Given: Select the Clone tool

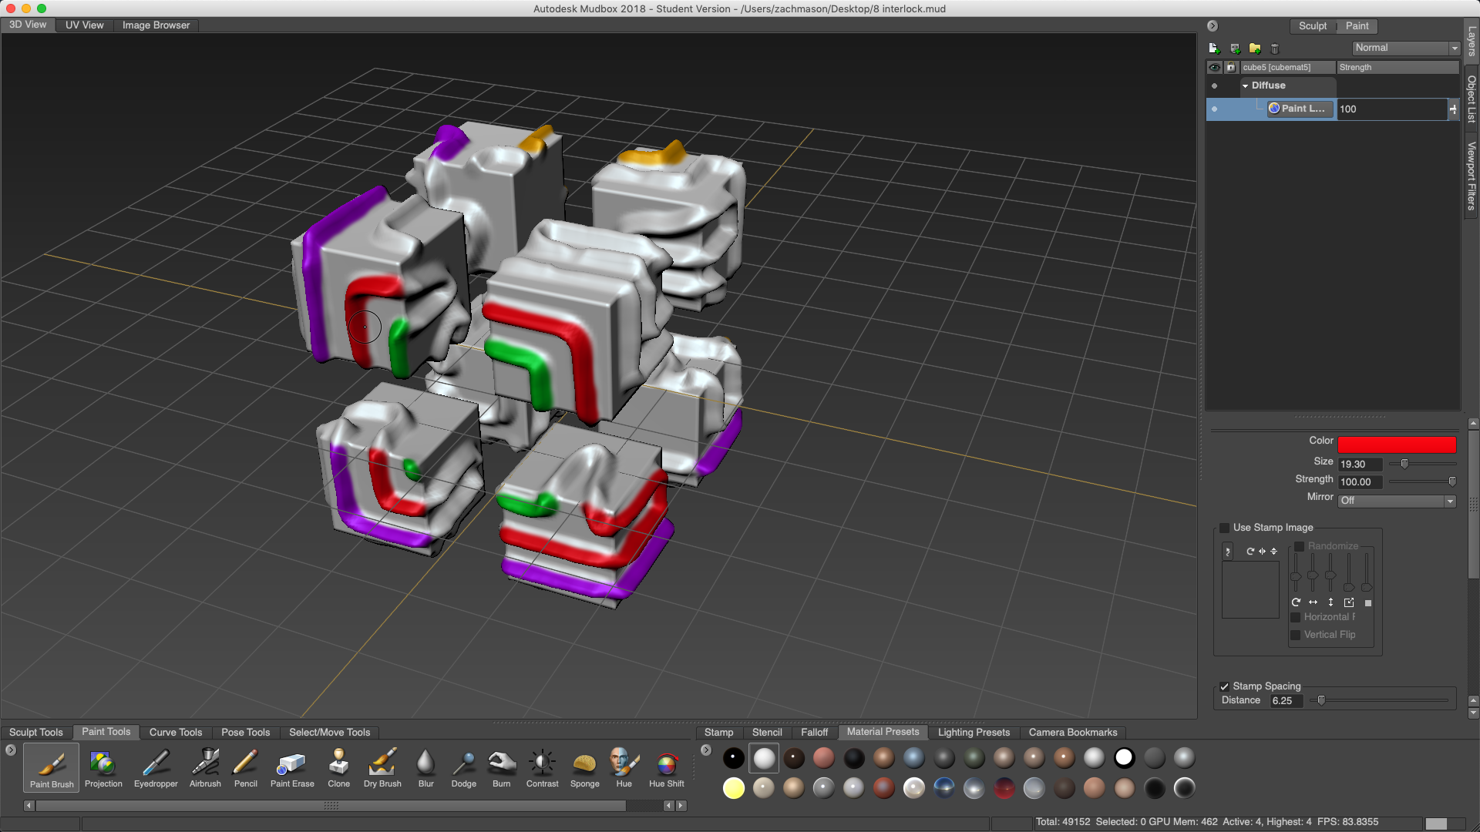Looking at the screenshot, I should pos(338,767).
